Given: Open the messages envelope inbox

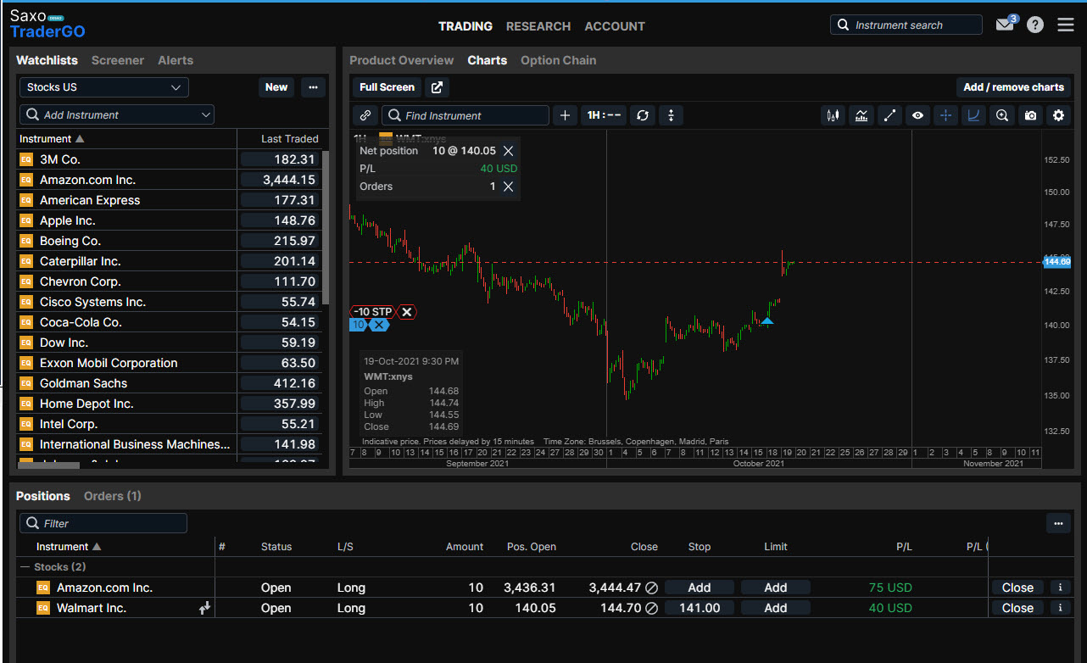Looking at the screenshot, I should 1005,25.
